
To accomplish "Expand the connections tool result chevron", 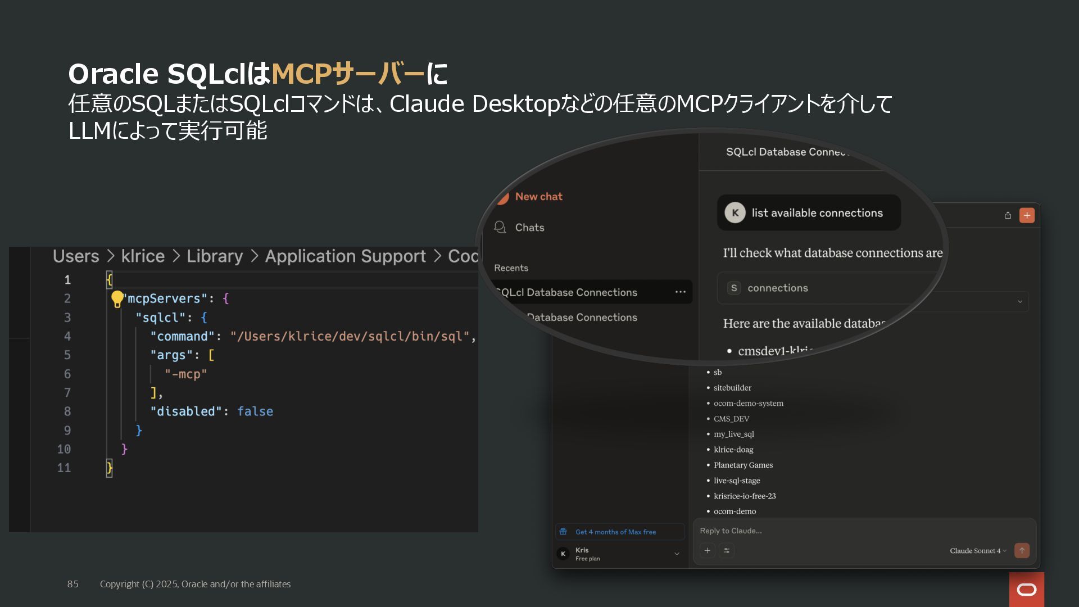I will [1019, 302].
